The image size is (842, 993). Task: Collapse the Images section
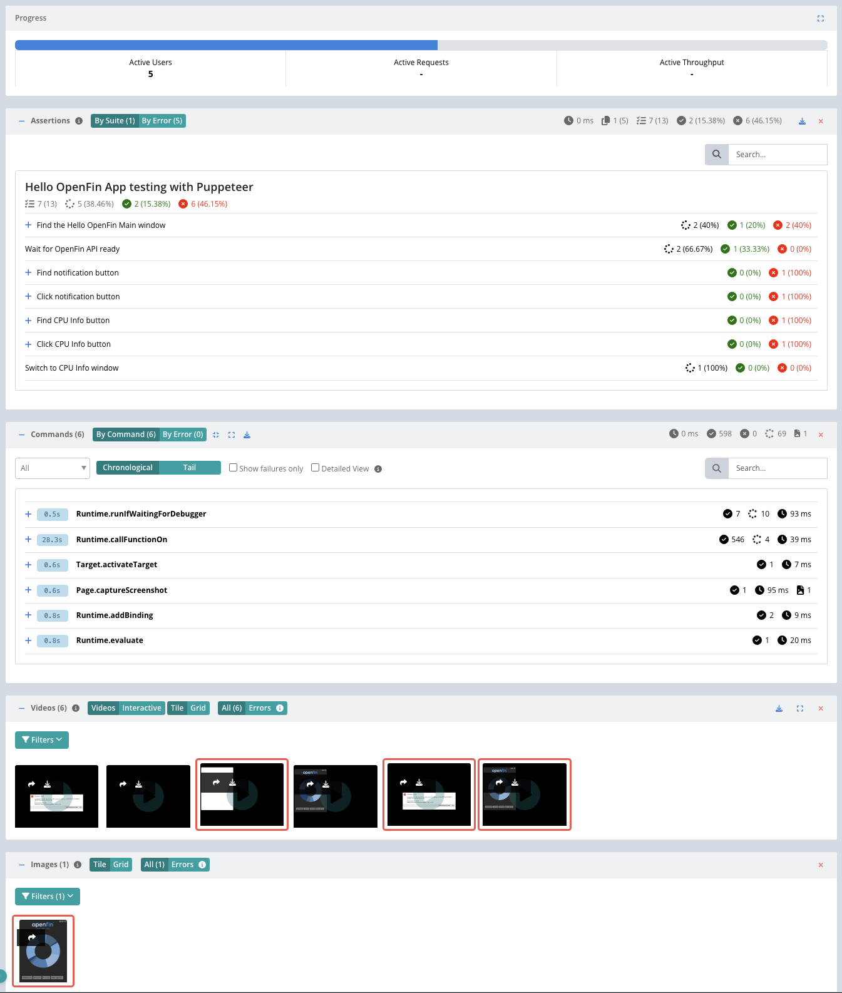pyautogui.click(x=22, y=865)
